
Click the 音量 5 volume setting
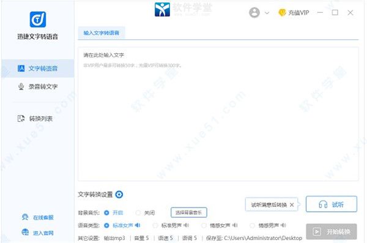(x=141, y=238)
